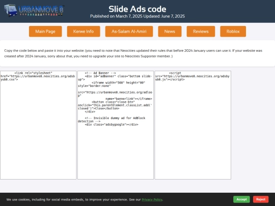Open As-Salam Al-Amiri page

[129, 32]
